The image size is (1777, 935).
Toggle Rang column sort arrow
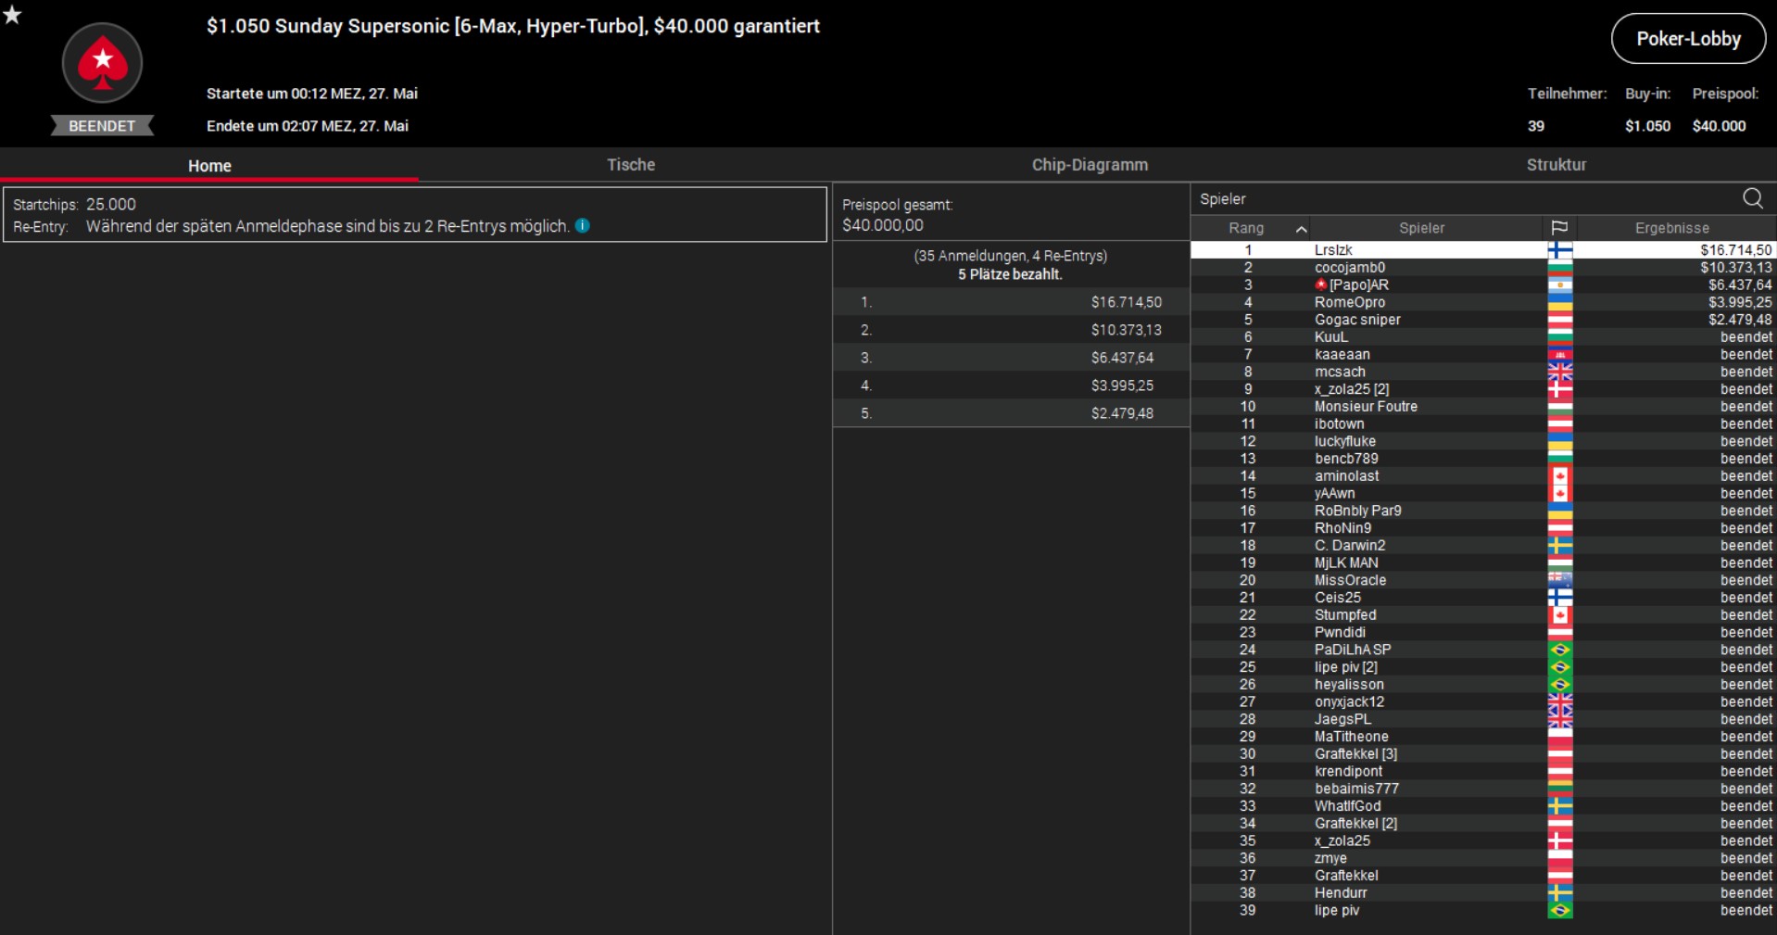coord(1301,229)
